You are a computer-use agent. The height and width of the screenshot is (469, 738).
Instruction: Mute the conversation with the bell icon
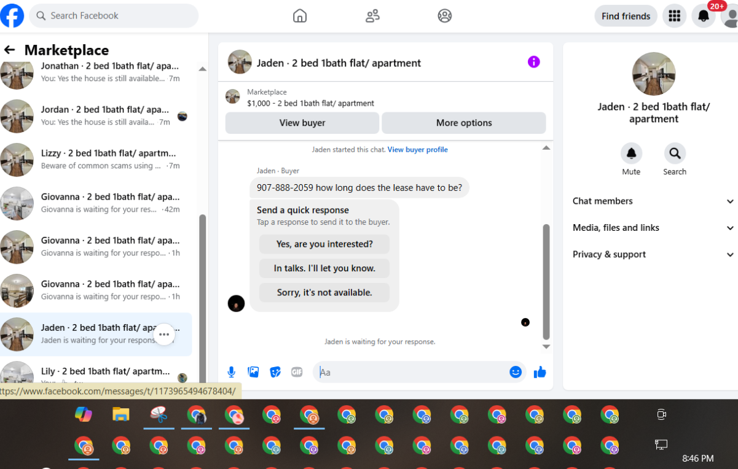point(631,153)
